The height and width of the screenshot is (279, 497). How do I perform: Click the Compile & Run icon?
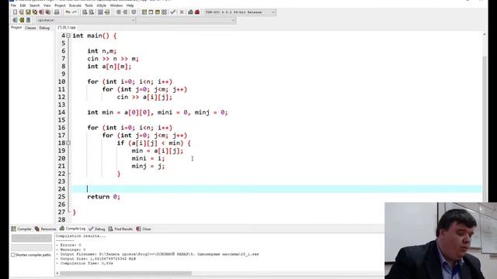[x=158, y=12]
